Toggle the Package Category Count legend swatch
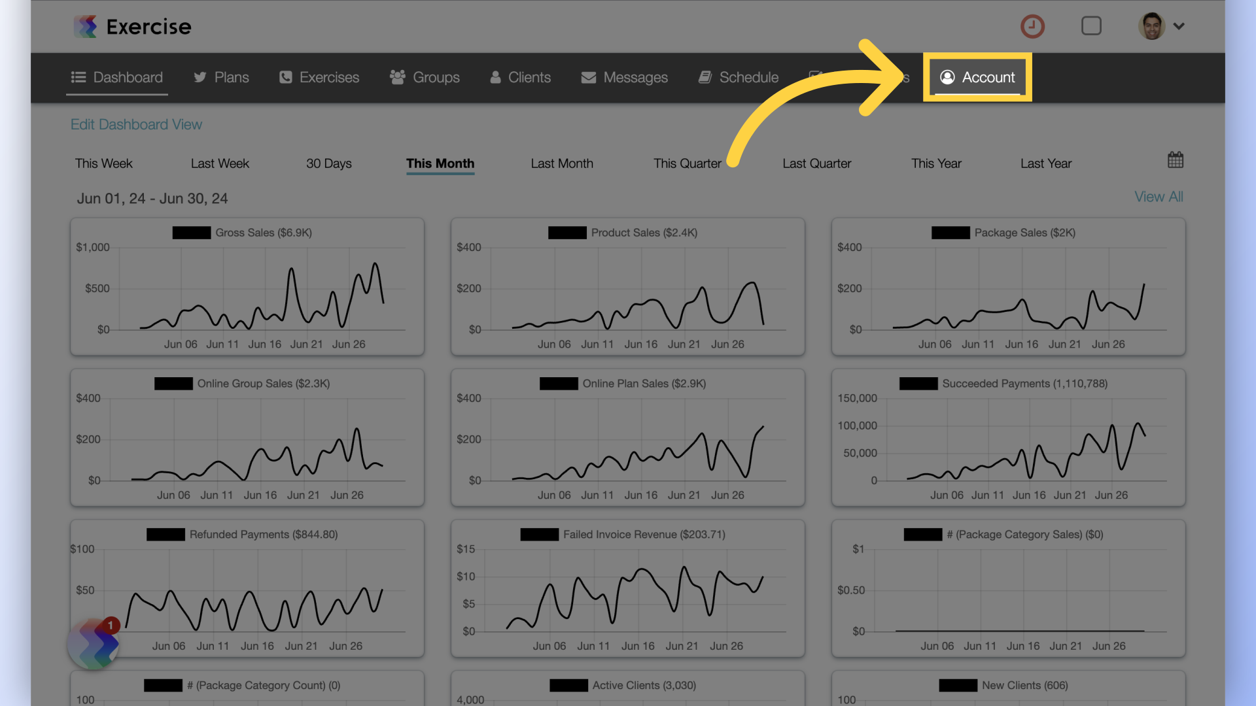The width and height of the screenshot is (1256, 706). (x=163, y=686)
